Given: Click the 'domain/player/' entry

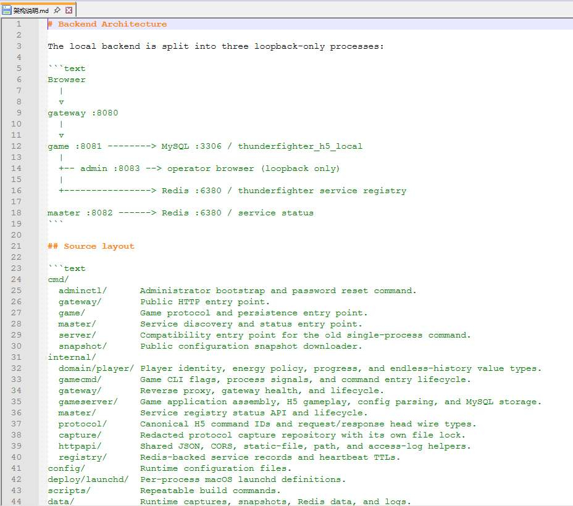Looking at the screenshot, I should pyautogui.click(x=96, y=368).
